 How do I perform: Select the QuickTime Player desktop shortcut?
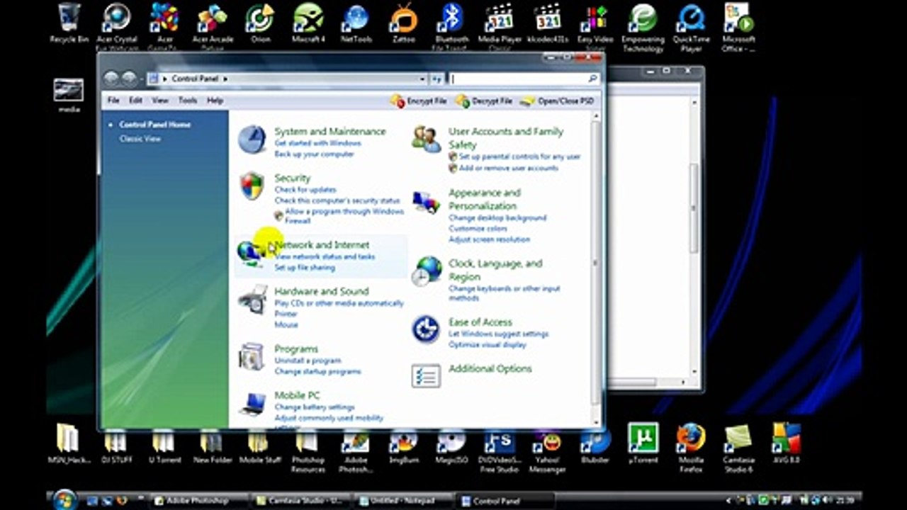pyautogui.click(x=691, y=28)
